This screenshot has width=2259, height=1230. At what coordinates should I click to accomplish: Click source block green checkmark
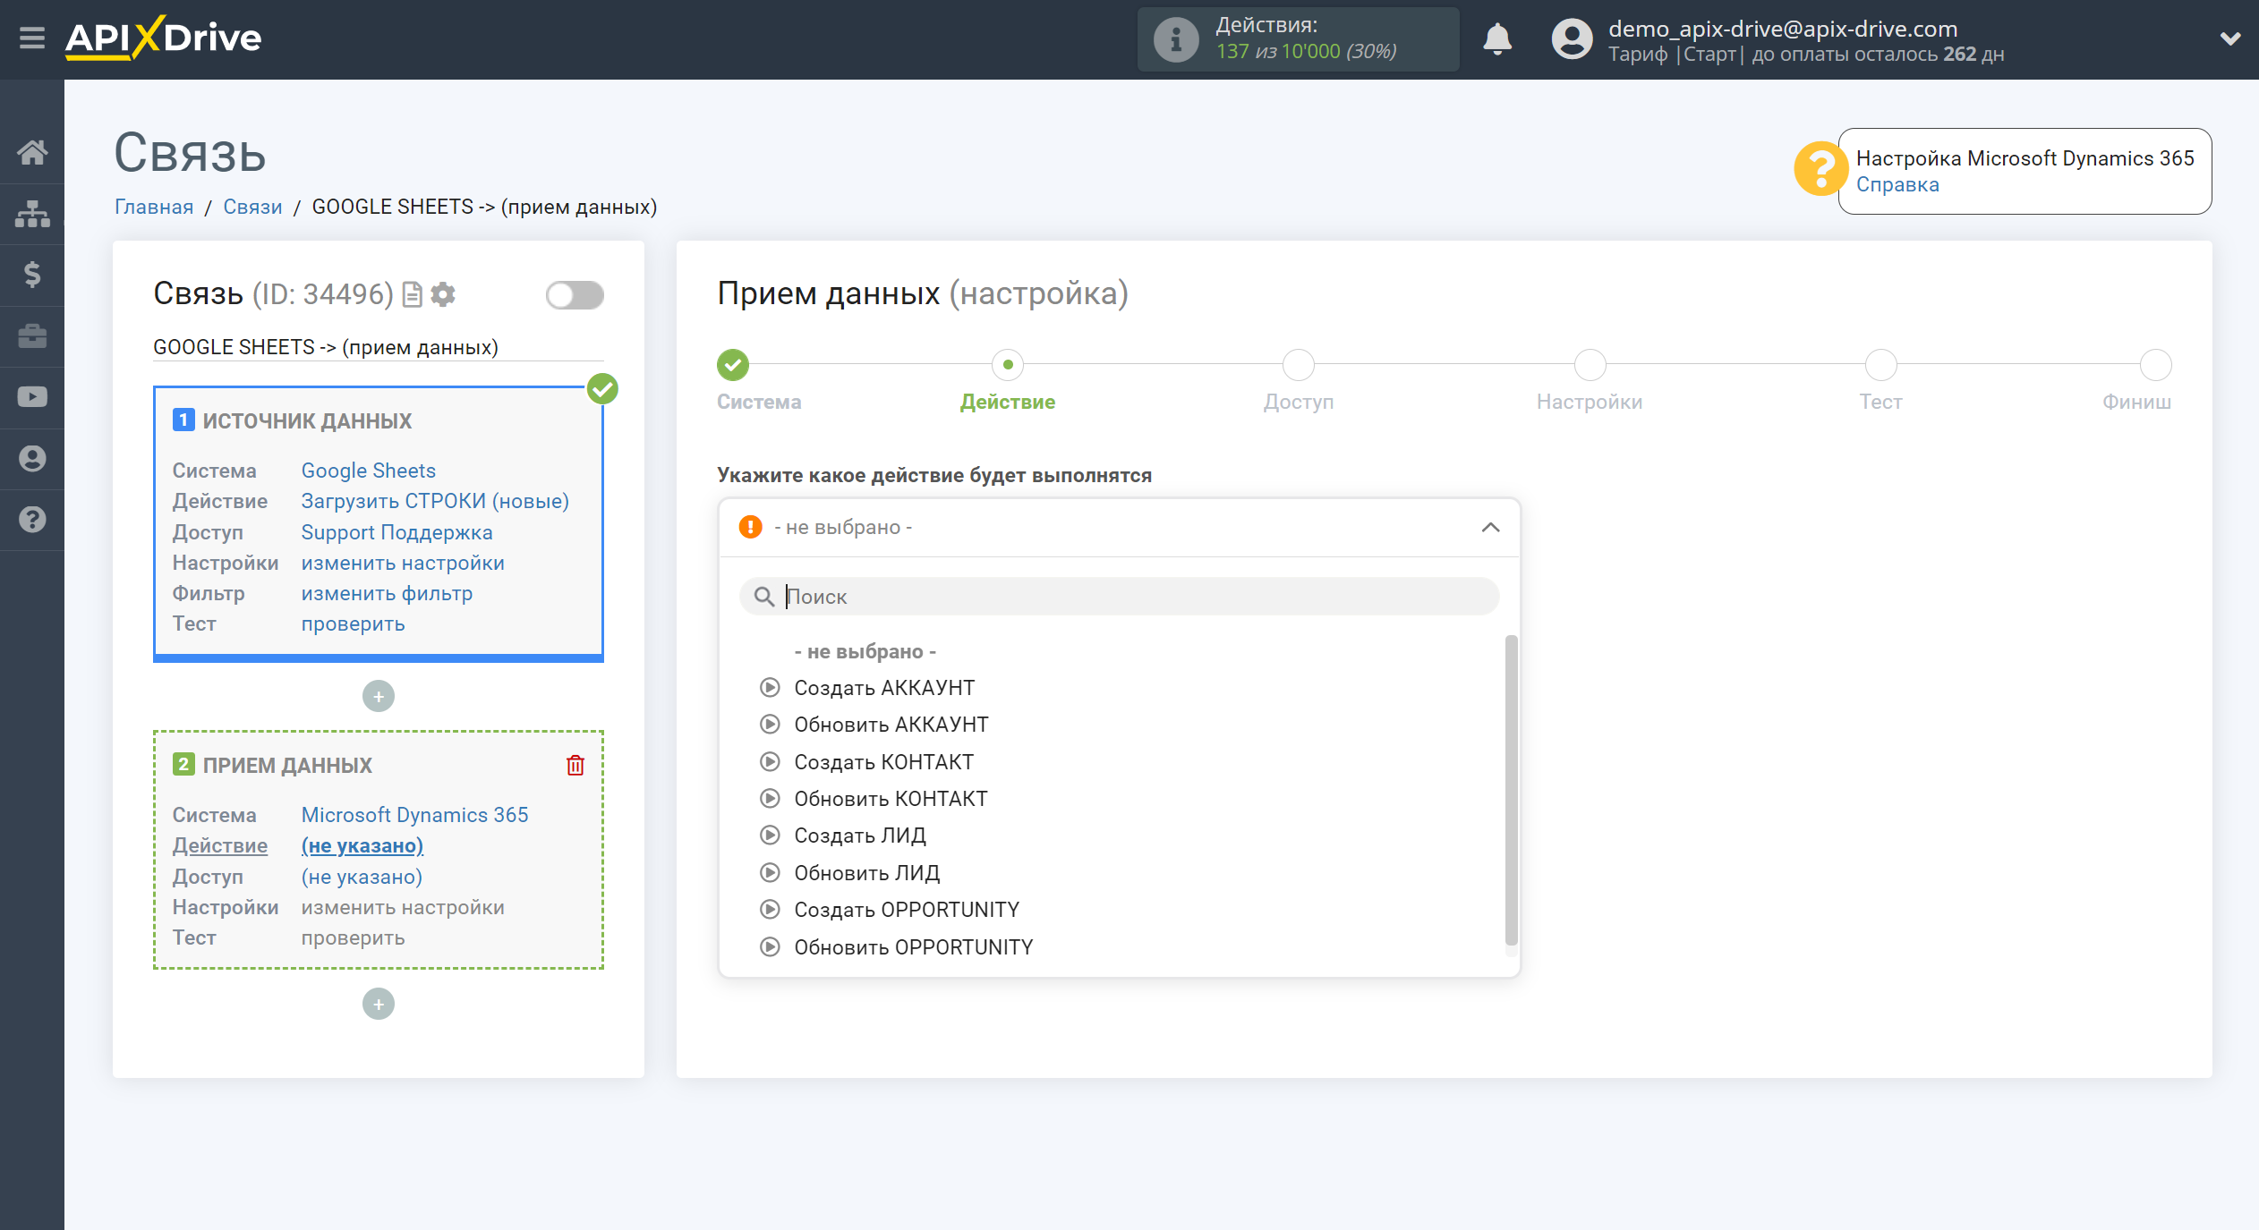(603, 389)
